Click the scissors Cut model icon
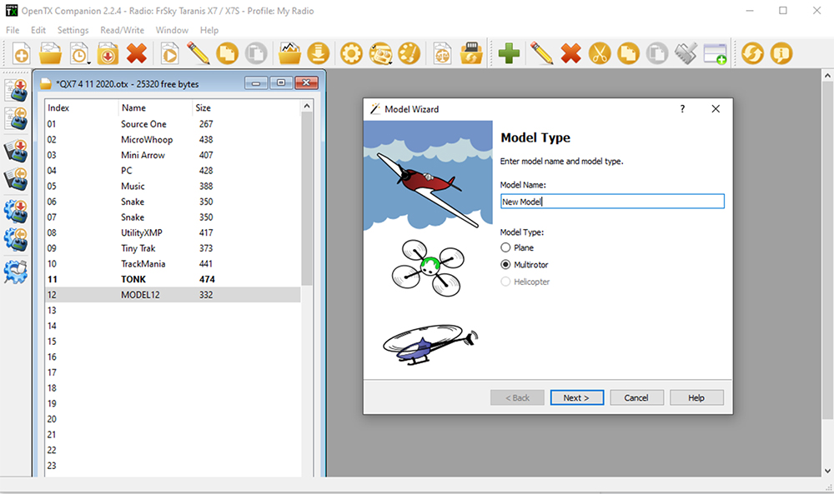 [600, 53]
